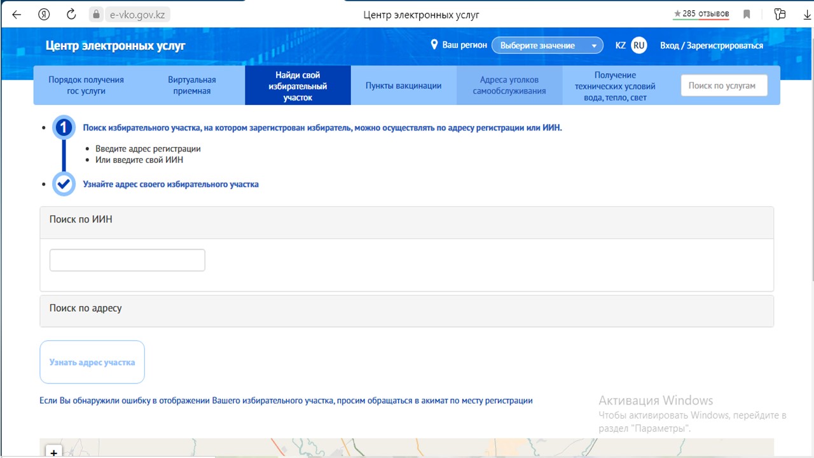This screenshot has height=458, width=814.
Task: Open the Виртуальная приемная tab
Action: coord(192,85)
